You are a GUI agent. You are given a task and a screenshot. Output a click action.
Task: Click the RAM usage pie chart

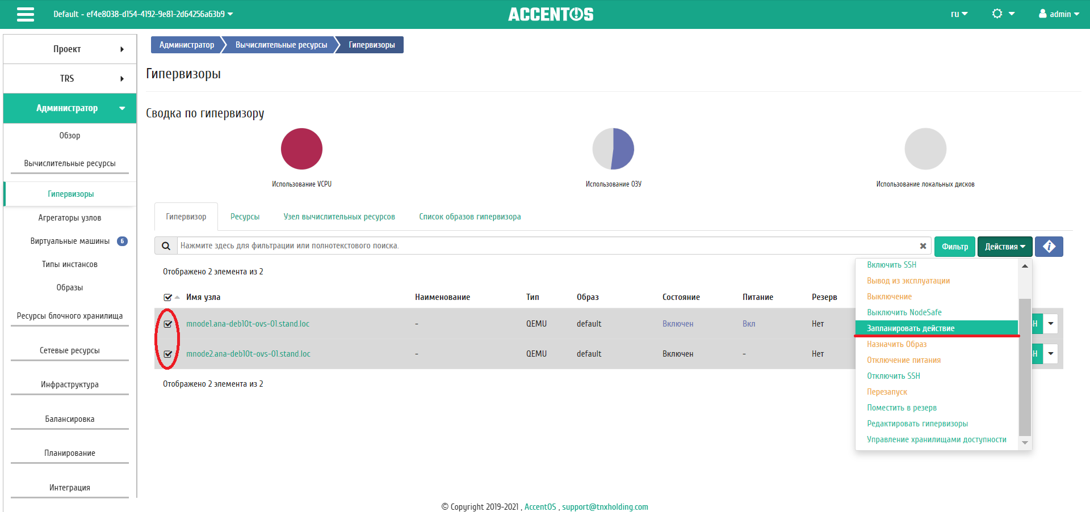613,149
